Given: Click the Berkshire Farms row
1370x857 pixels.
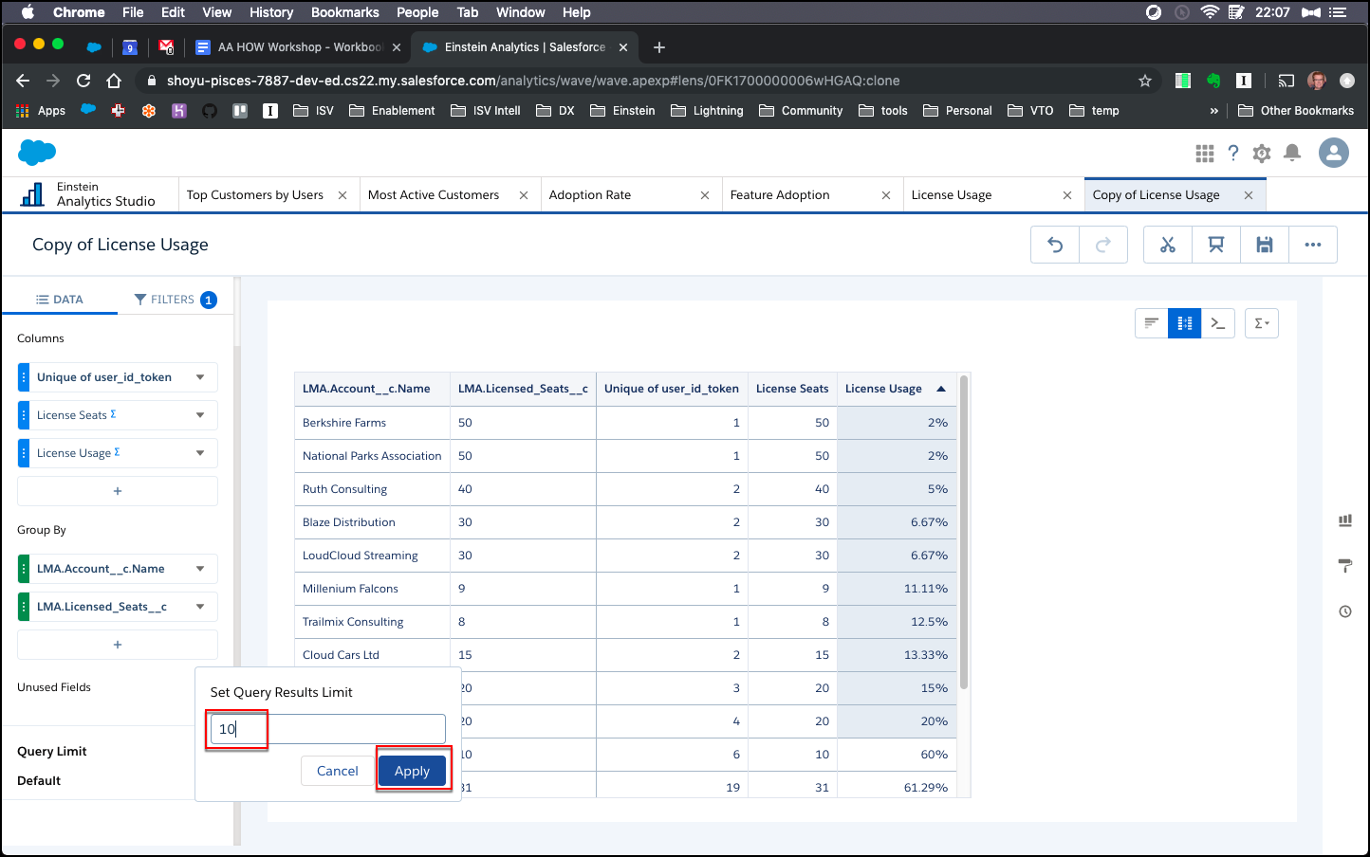Looking at the screenshot, I should 625,423.
